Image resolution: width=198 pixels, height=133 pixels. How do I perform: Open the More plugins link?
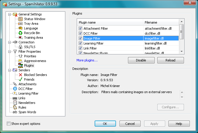(x=87, y=60)
